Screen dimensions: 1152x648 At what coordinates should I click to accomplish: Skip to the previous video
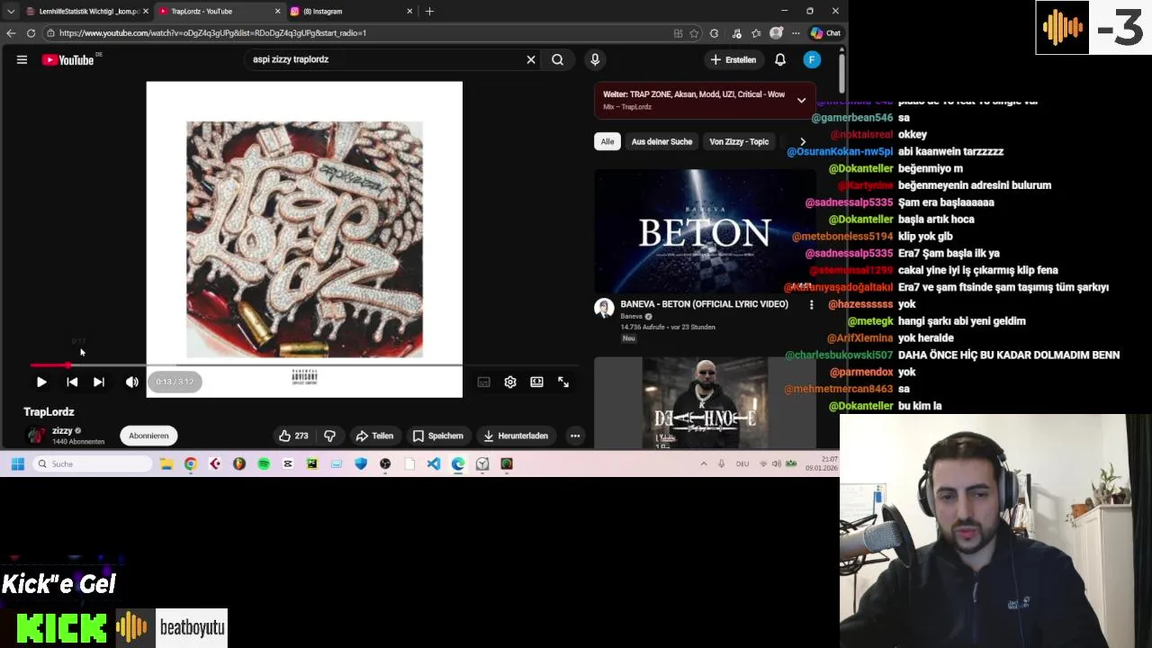coord(72,382)
